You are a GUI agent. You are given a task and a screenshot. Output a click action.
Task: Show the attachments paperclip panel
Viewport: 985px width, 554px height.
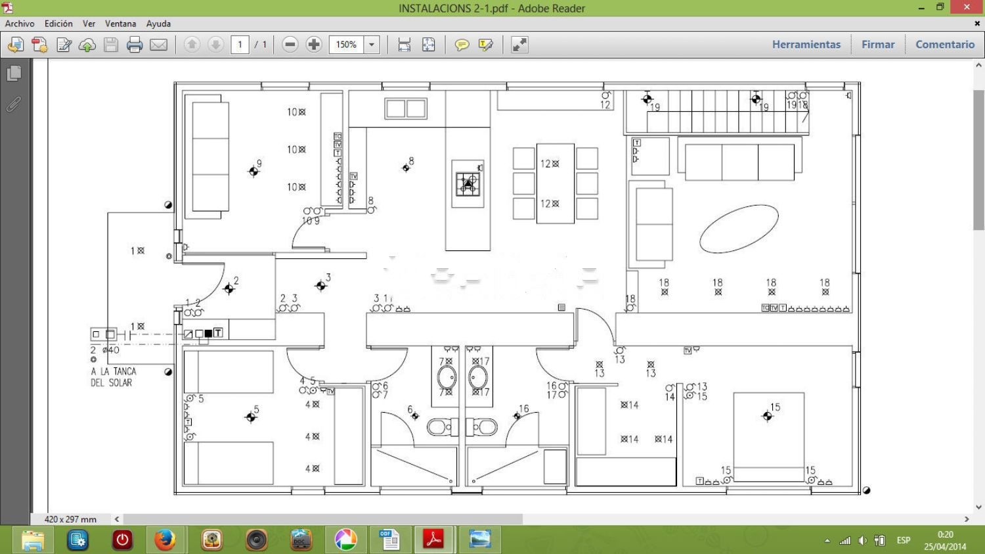[14, 104]
